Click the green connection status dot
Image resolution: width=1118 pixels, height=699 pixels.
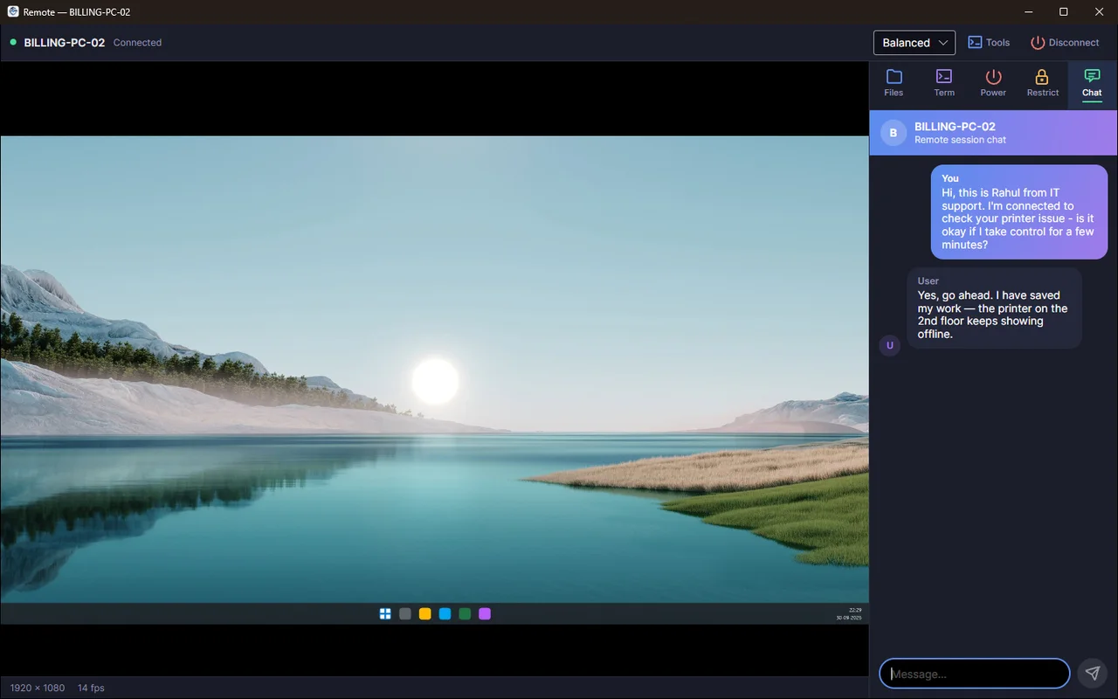13,42
